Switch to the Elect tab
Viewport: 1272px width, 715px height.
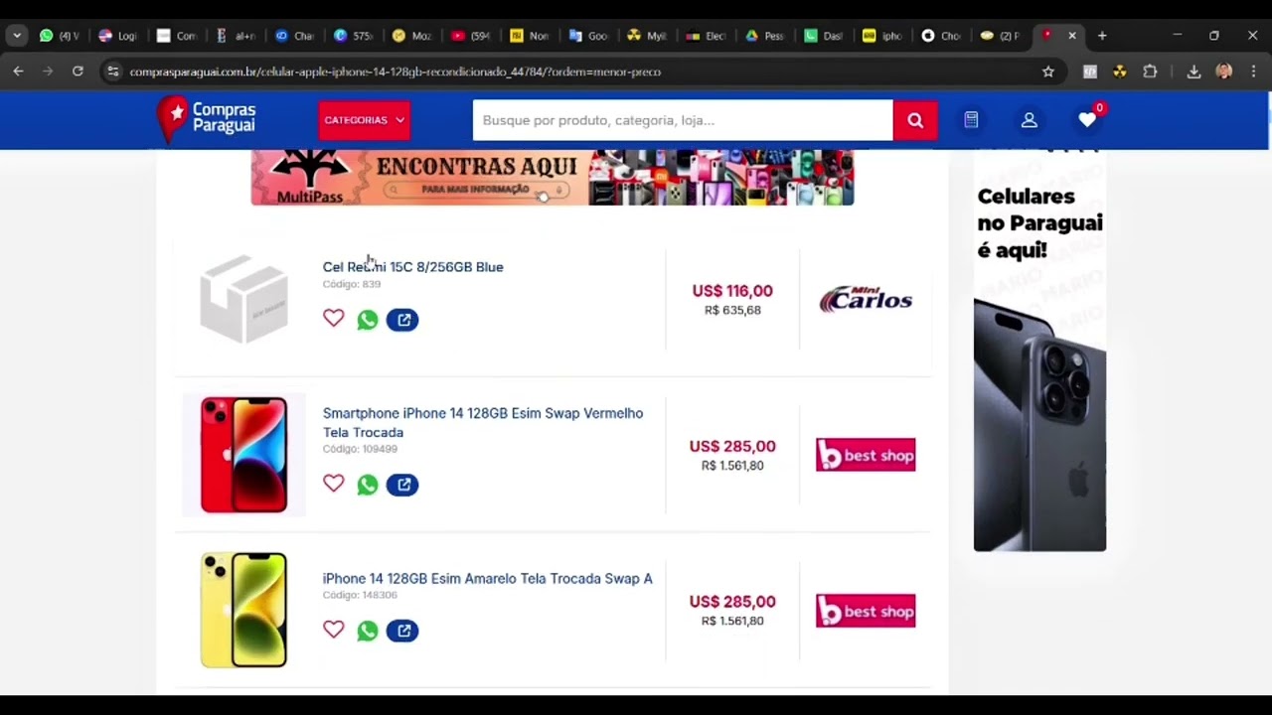707,36
